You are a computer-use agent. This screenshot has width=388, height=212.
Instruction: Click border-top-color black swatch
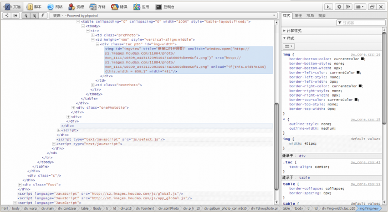pyautogui.click(x=356, y=100)
